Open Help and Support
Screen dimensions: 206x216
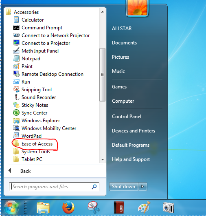(x=131, y=159)
